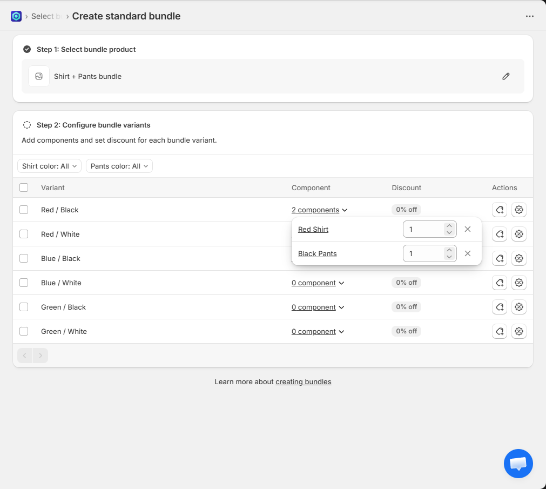Open the three-dot menu at top right
Viewport: 546px width, 489px height.
pos(529,16)
